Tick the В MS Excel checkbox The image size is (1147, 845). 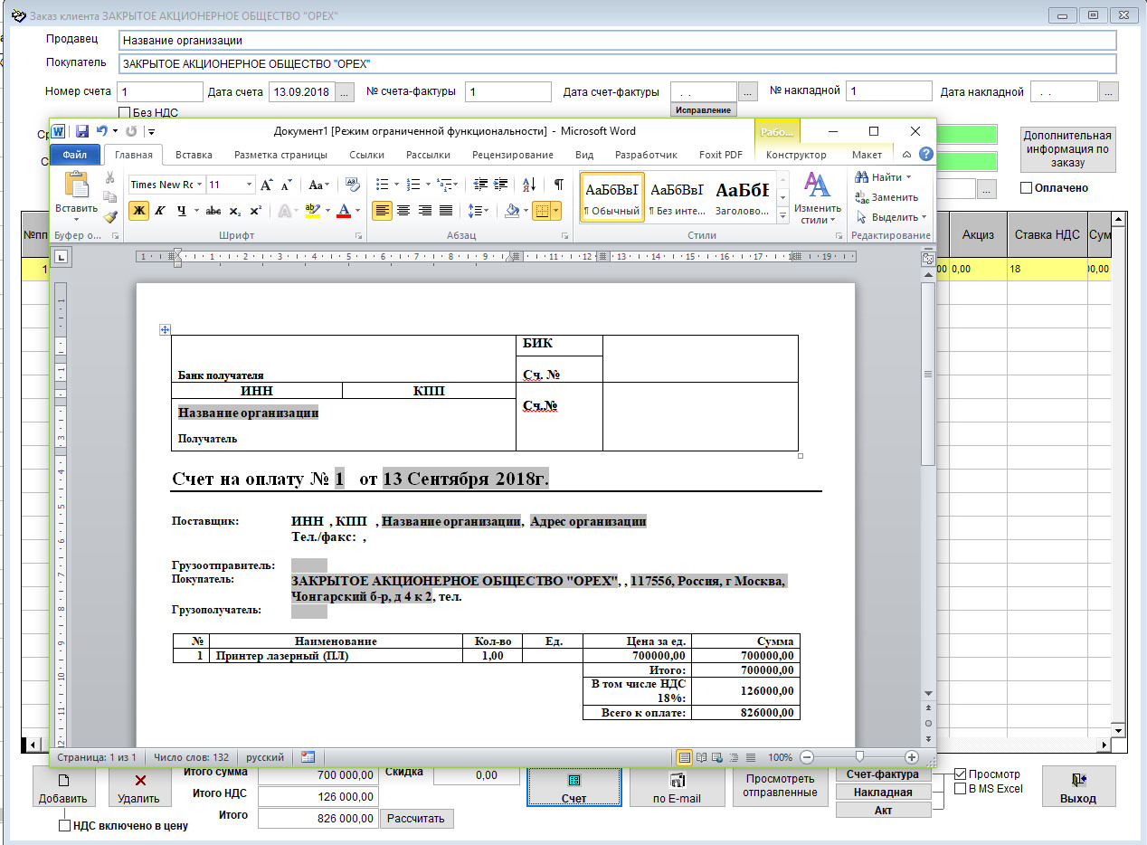tap(961, 789)
